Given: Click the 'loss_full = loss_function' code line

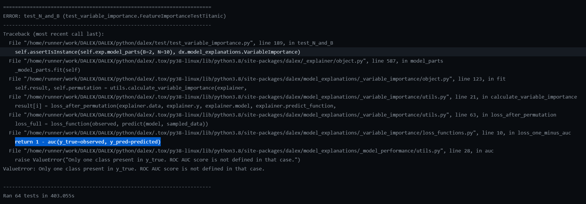Looking at the screenshot, I should pos(111,124).
